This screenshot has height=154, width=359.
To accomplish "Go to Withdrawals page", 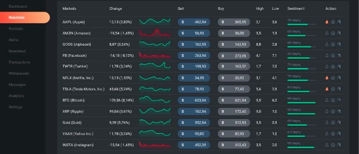I will [19, 73].
